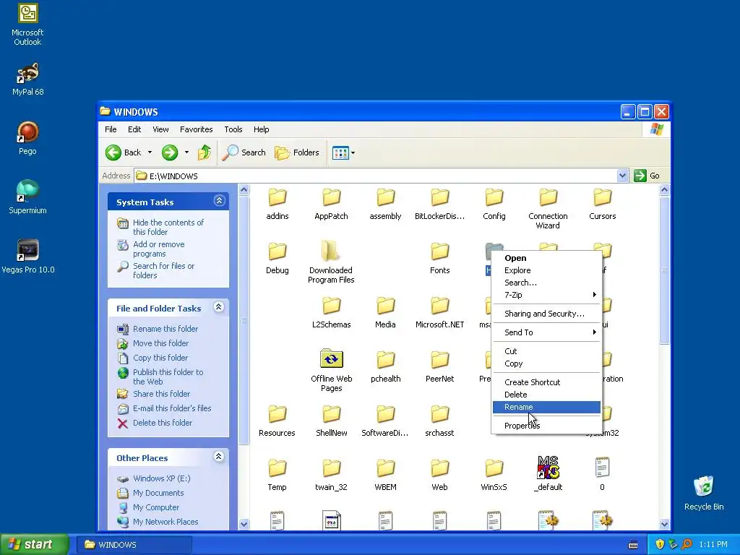Collapse the Other Places panel
This screenshot has width=740, height=555.
[218, 457]
